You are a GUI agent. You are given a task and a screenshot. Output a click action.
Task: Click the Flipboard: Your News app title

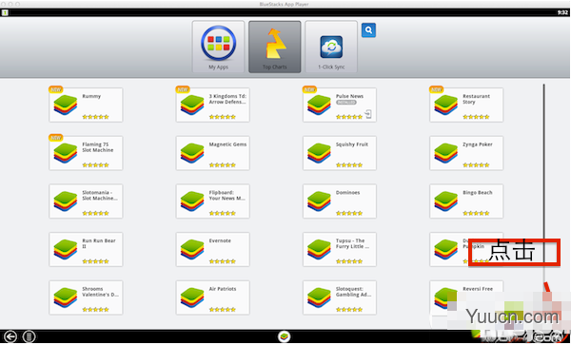[226, 195]
